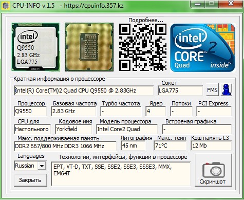Screen dimensions: 244x200
Task: Click the CPU-INFO app icon in title bar
Action: (x=6, y=6)
